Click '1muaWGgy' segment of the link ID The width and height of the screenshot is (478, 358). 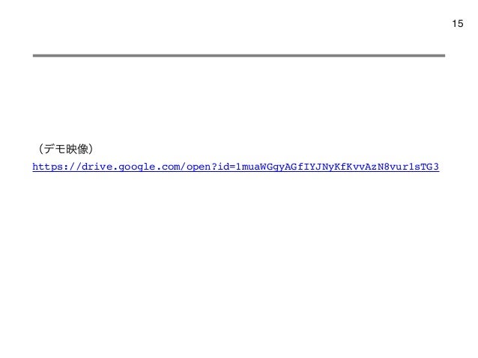tap(260, 167)
